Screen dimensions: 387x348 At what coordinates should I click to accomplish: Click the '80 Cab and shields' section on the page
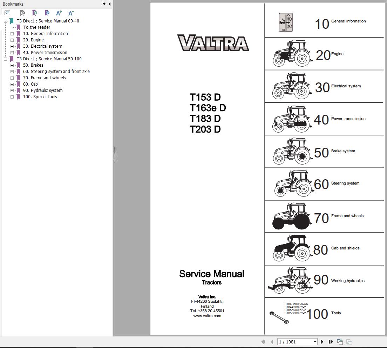(324, 249)
